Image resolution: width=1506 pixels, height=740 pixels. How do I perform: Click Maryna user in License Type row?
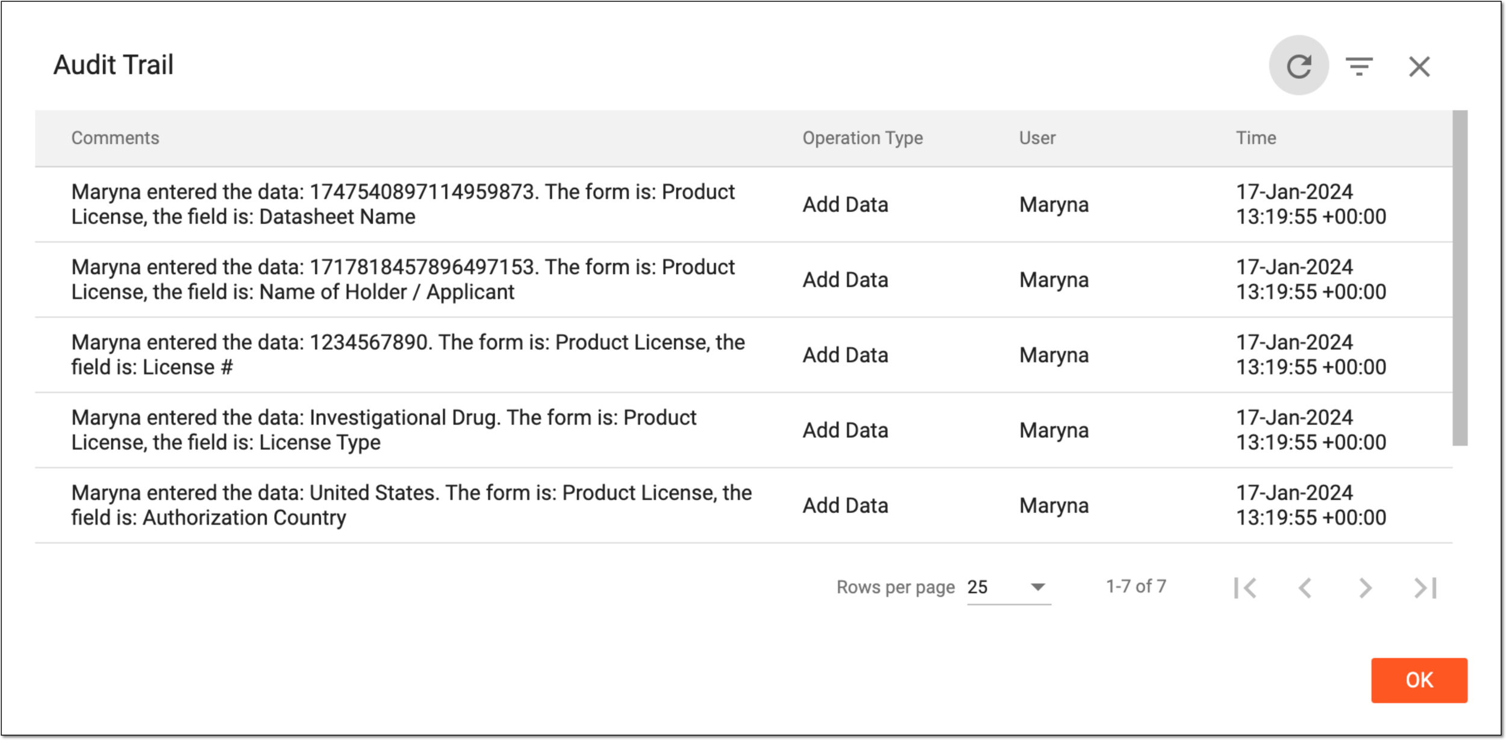click(x=1054, y=431)
